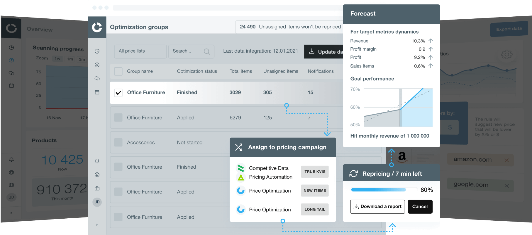Image resolution: width=532 pixels, height=235 pixels.
Task: Open lifebuoy icon in background Overview sidebar
Action: click(x=11, y=172)
